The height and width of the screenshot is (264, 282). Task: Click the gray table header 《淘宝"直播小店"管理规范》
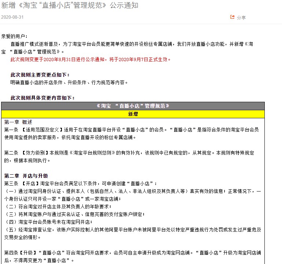tap(133, 106)
